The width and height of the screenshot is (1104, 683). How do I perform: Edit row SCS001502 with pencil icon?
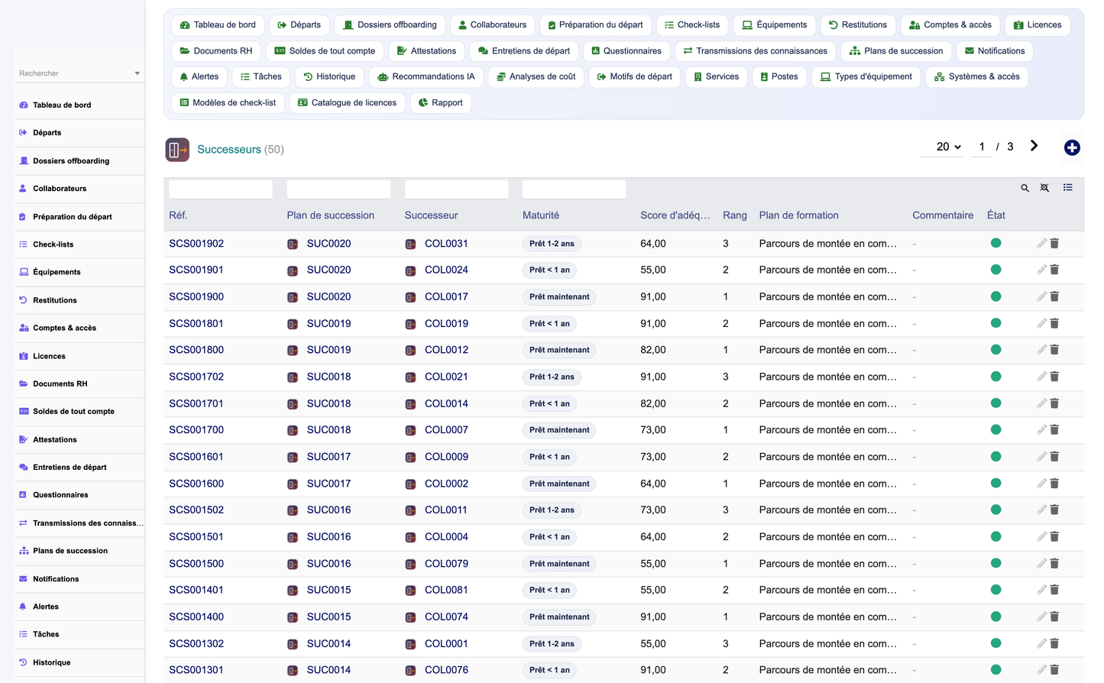pyautogui.click(x=1041, y=510)
